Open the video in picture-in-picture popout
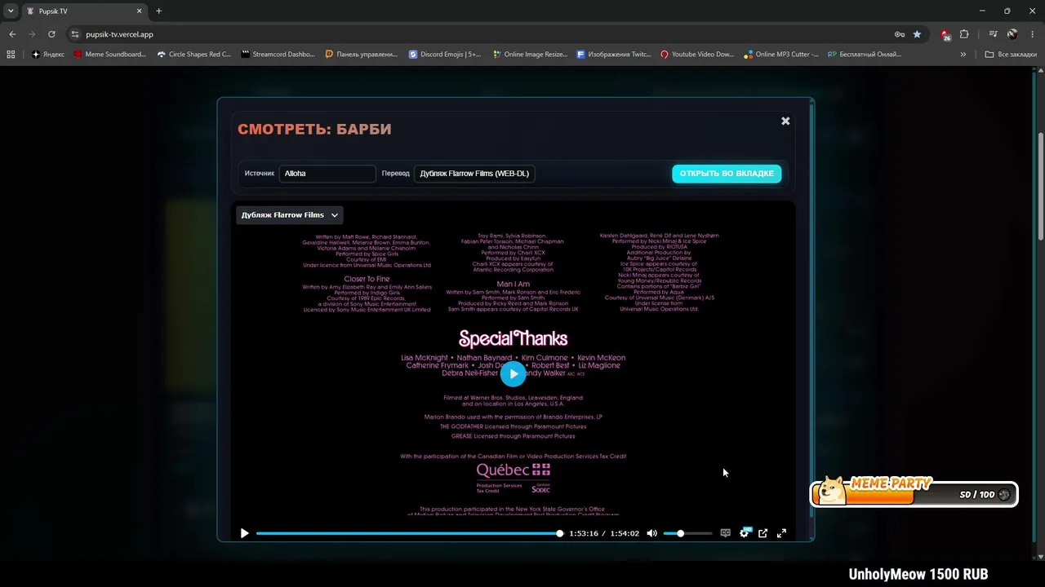 click(x=763, y=533)
